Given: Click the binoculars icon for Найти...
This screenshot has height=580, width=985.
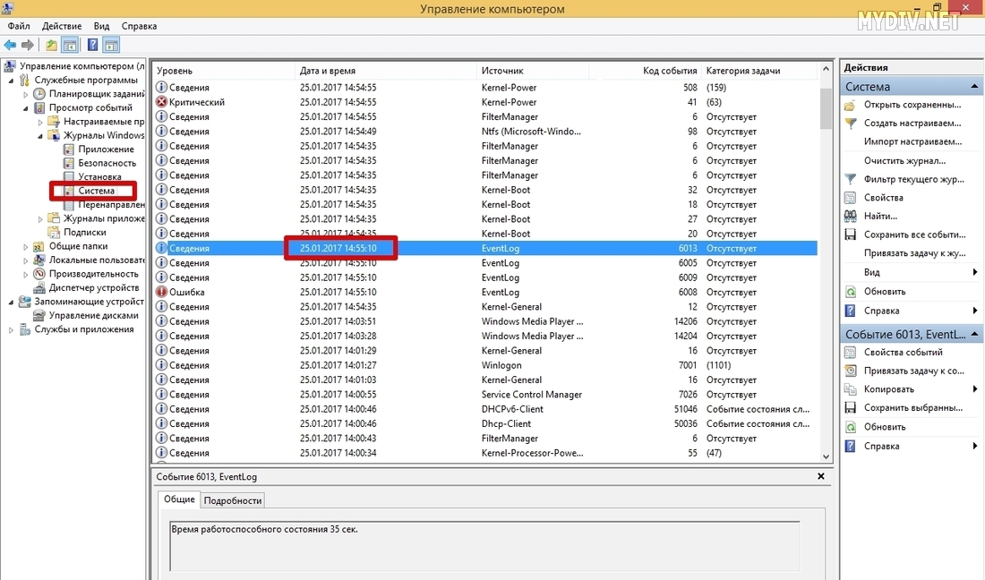Looking at the screenshot, I should (x=850, y=216).
